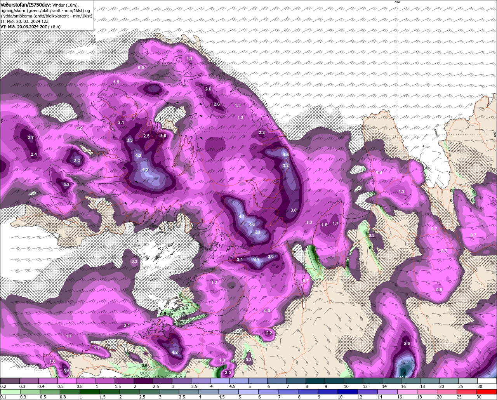Select the 4.7 precipitation value on map
Viewport: 497px width, 400px height.
point(256,259)
